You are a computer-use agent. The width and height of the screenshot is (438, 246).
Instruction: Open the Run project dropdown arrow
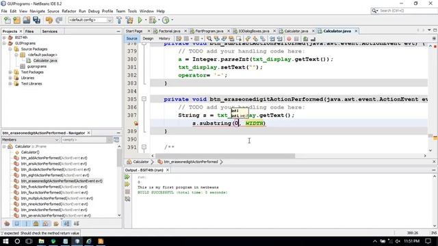point(146,20)
